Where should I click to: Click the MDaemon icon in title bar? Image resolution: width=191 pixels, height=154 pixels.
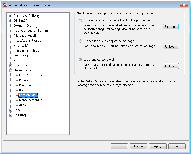(5, 5)
